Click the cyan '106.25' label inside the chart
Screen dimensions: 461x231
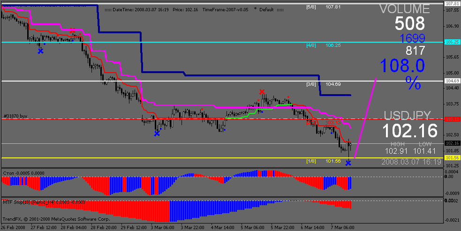(333, 45)
